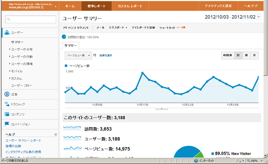Click the ユーザー people icon in sidebar
268x164 pixels.
point(7,33)
